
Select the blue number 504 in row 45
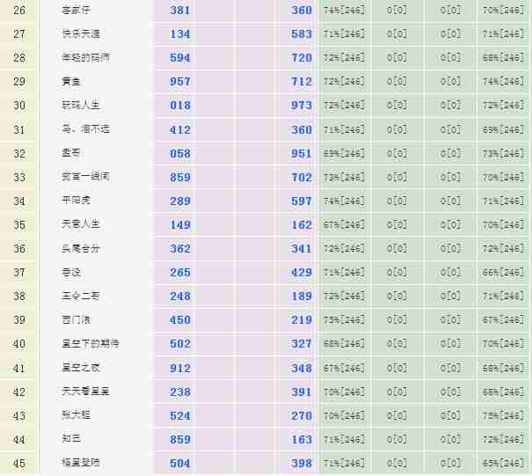180,463
